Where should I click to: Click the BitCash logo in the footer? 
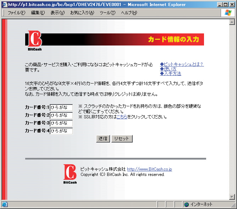70,174
